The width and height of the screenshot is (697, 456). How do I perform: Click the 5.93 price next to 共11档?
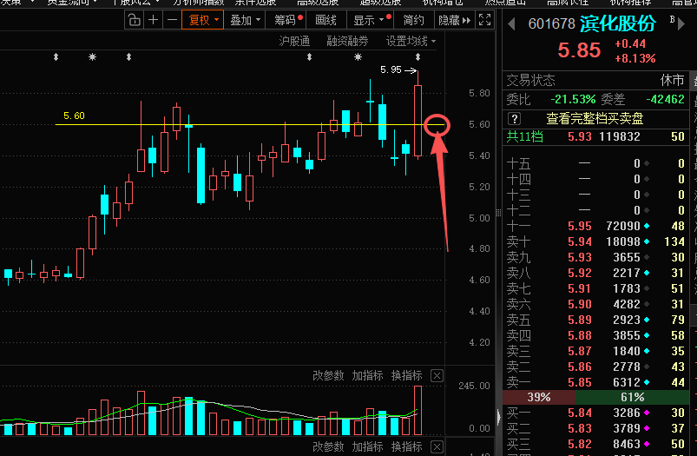(x=580, y=136)
